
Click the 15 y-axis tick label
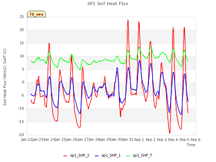[x=22, y=43]
